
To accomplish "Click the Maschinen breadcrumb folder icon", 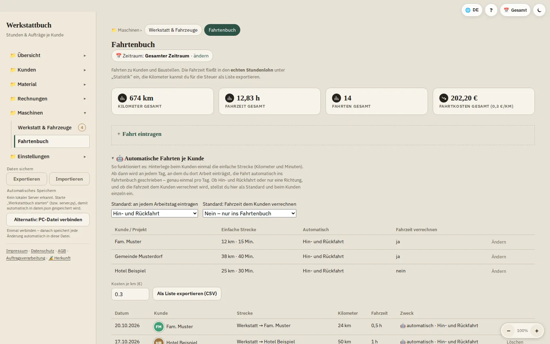I will 114,30.
